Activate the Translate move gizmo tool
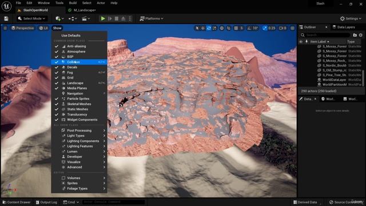 coord(203,28)
